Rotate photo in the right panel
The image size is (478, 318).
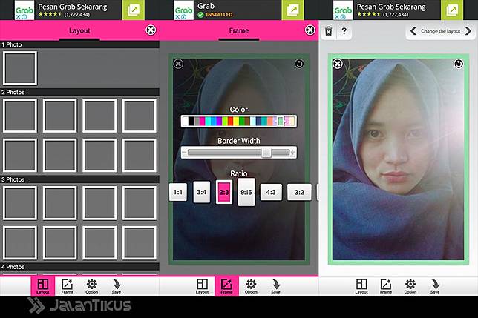click(458, 64)
